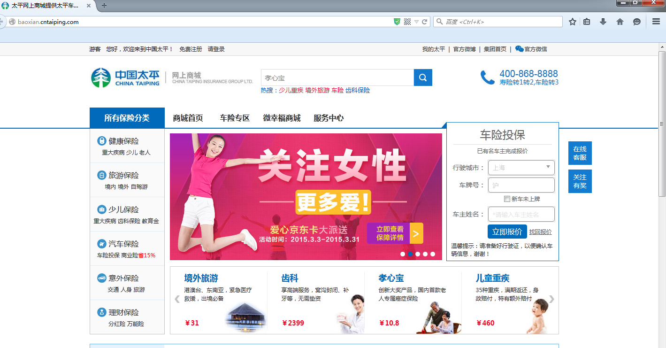The width and height of the screenshot is (666, 348).
Task: Click the 少儿重疾 hot search link
Action: click(291, 90)
